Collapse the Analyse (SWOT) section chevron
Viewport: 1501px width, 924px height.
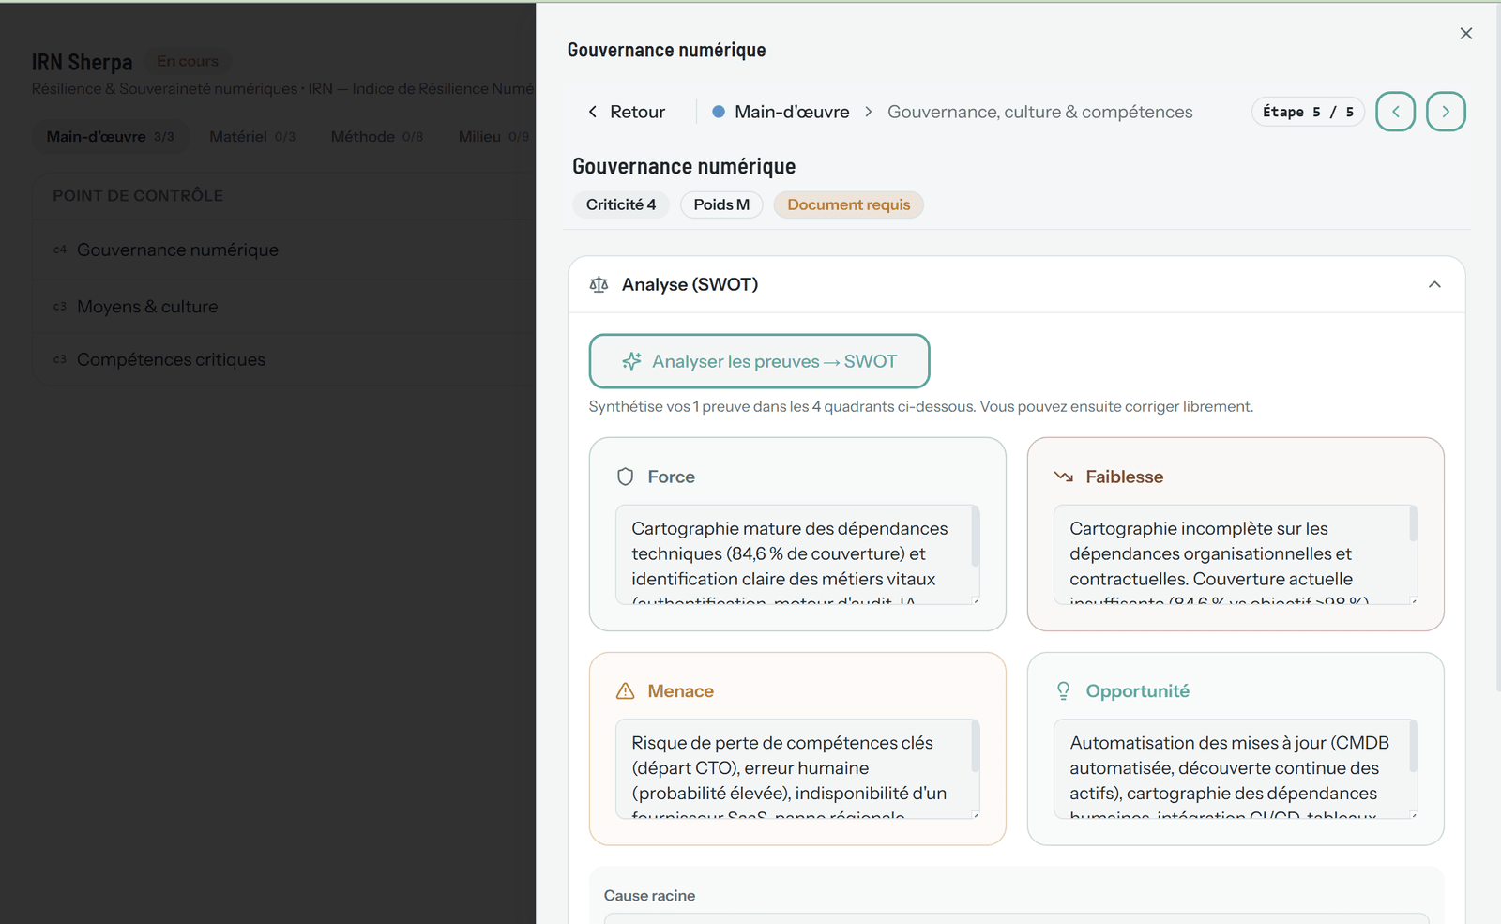point(1434,284)
